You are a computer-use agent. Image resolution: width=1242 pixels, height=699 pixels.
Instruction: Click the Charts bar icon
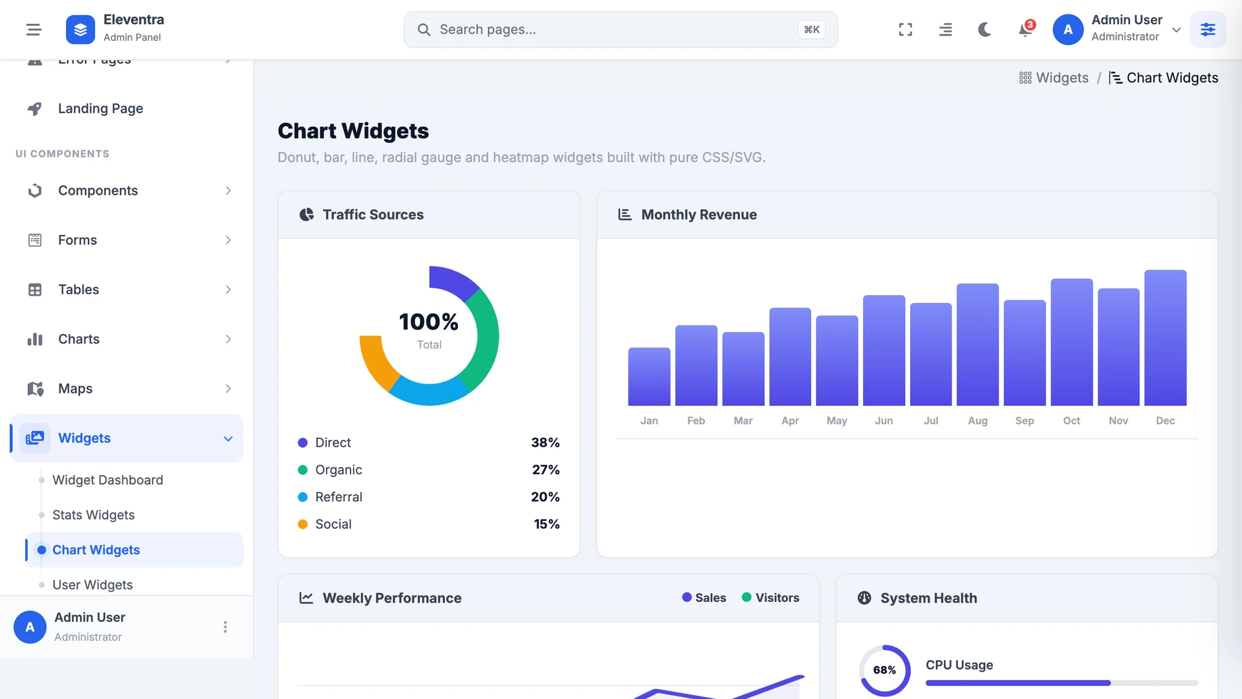coord(35,339)
